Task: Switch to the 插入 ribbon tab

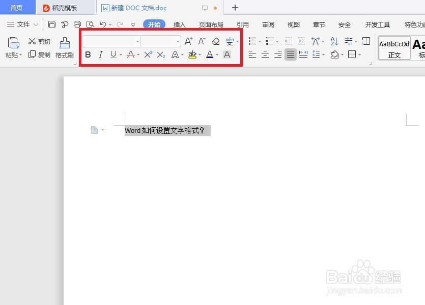Action: click(x=179, y=24)
